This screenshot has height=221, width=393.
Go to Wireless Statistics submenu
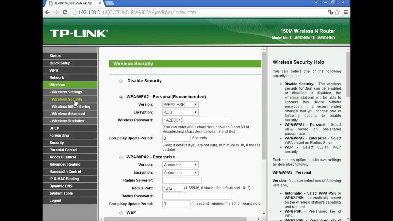70,121
